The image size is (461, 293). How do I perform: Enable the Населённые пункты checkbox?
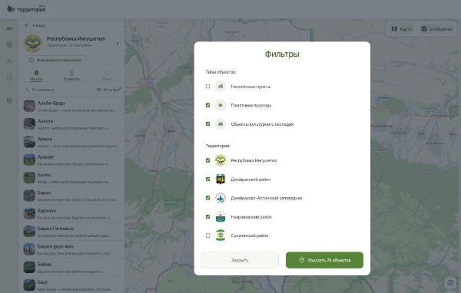[208, 87]
